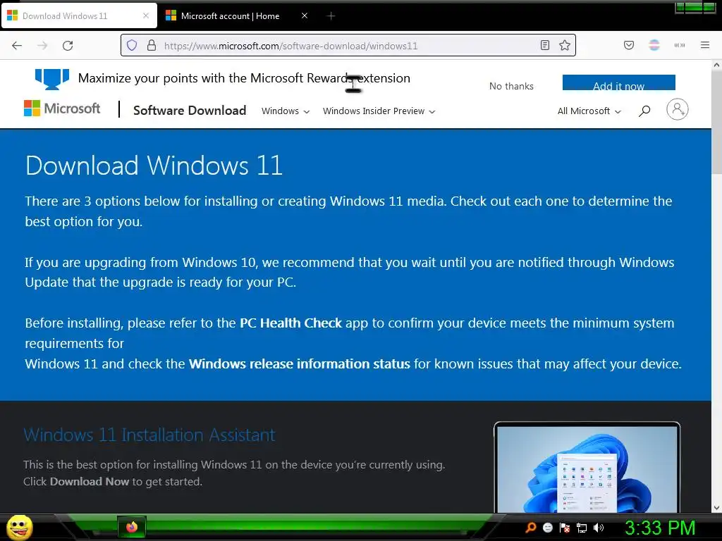Click the Rewards ribbon badge icon
Image resolution: width=722 pixels, height=541 pixels.
click(x=52, y=79)
